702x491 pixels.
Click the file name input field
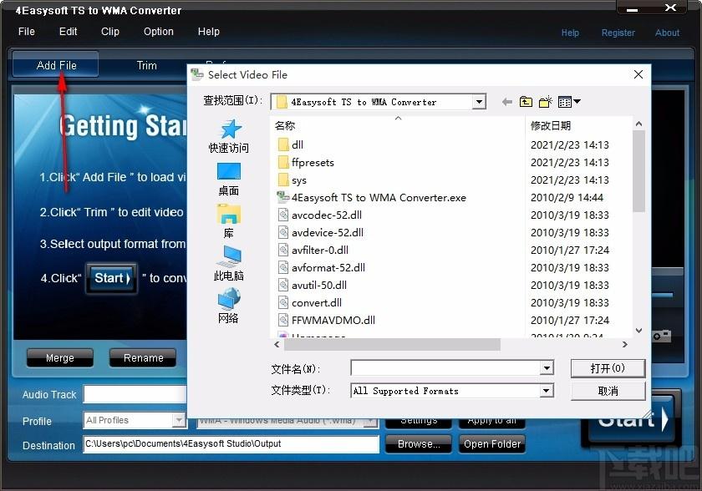tap(446, 368)
